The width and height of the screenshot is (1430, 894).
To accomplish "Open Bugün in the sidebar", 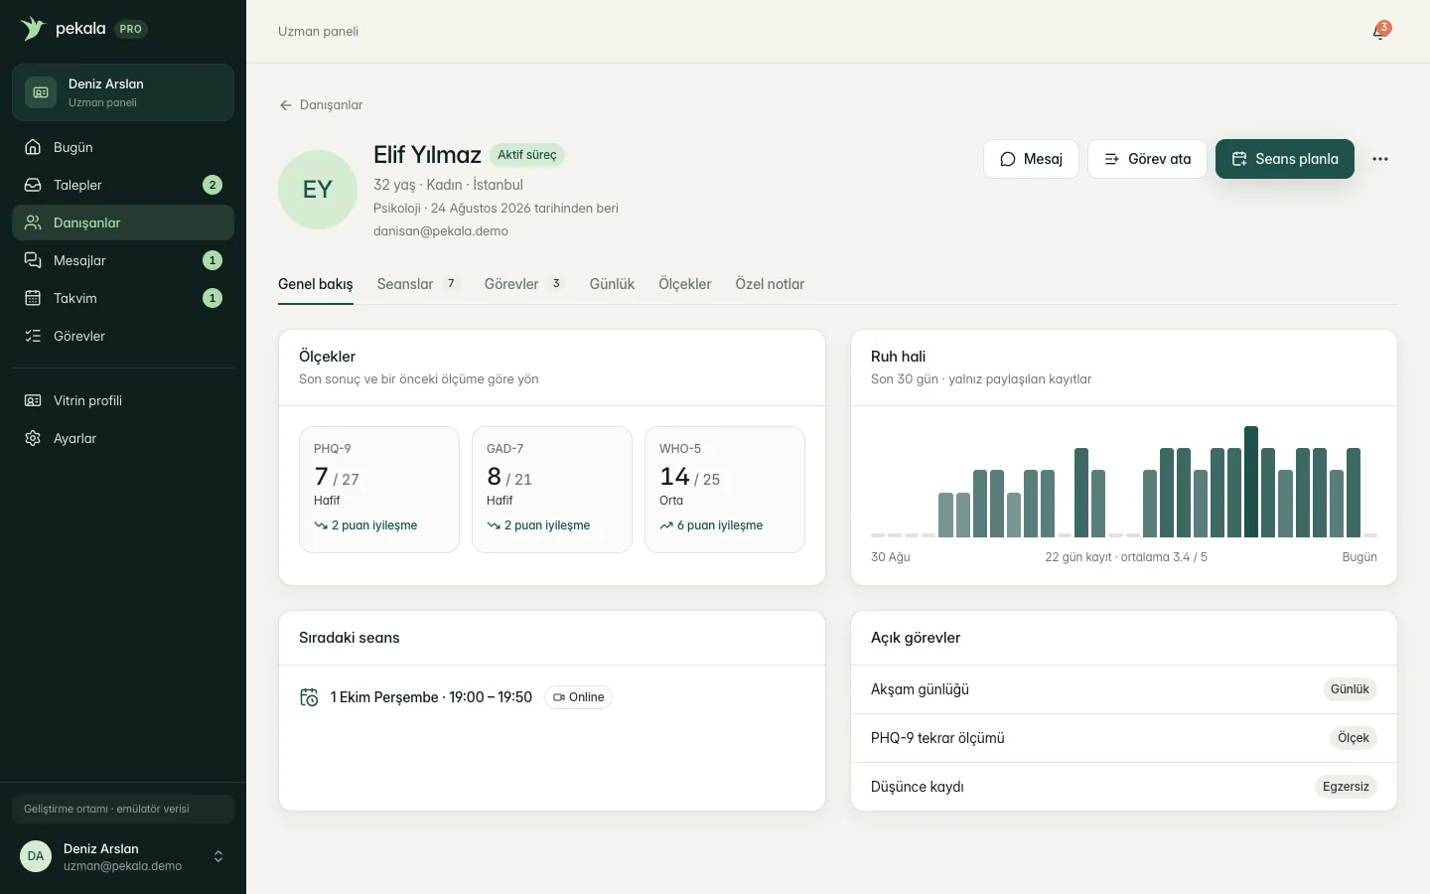I will coord(123,147).
